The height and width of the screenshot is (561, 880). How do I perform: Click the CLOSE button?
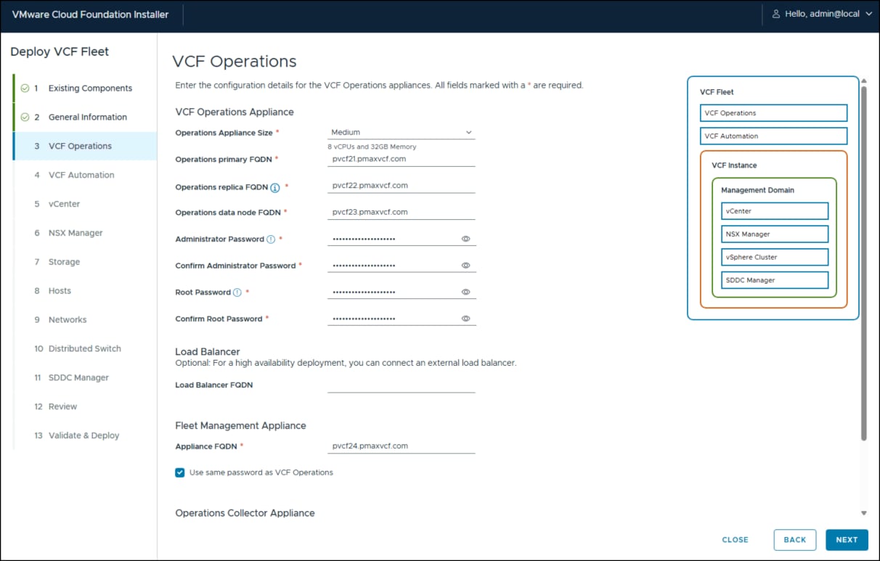pyautogui.click(x=736, y=540)
